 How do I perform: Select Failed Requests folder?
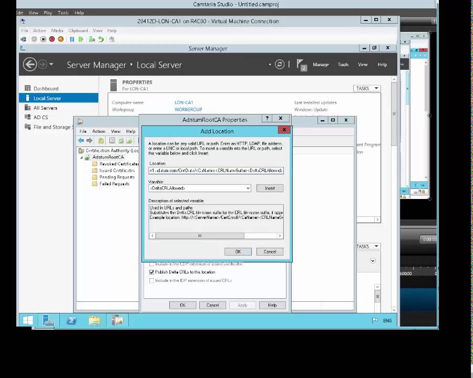click(111, 184)
